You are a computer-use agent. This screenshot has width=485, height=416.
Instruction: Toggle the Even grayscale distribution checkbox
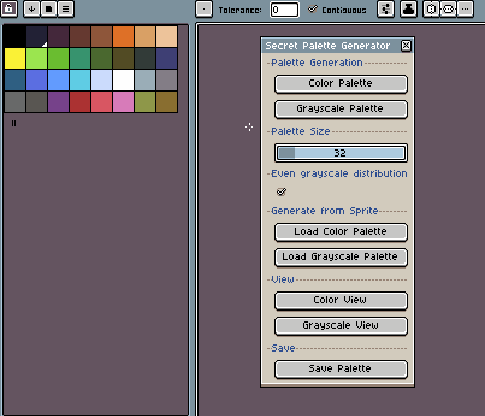pyautogui.click(x=282, y=192)
